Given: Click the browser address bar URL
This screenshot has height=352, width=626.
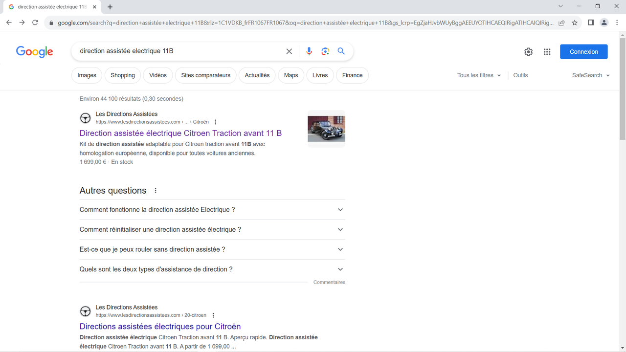Looking at the screenshot, I should 306,22.
